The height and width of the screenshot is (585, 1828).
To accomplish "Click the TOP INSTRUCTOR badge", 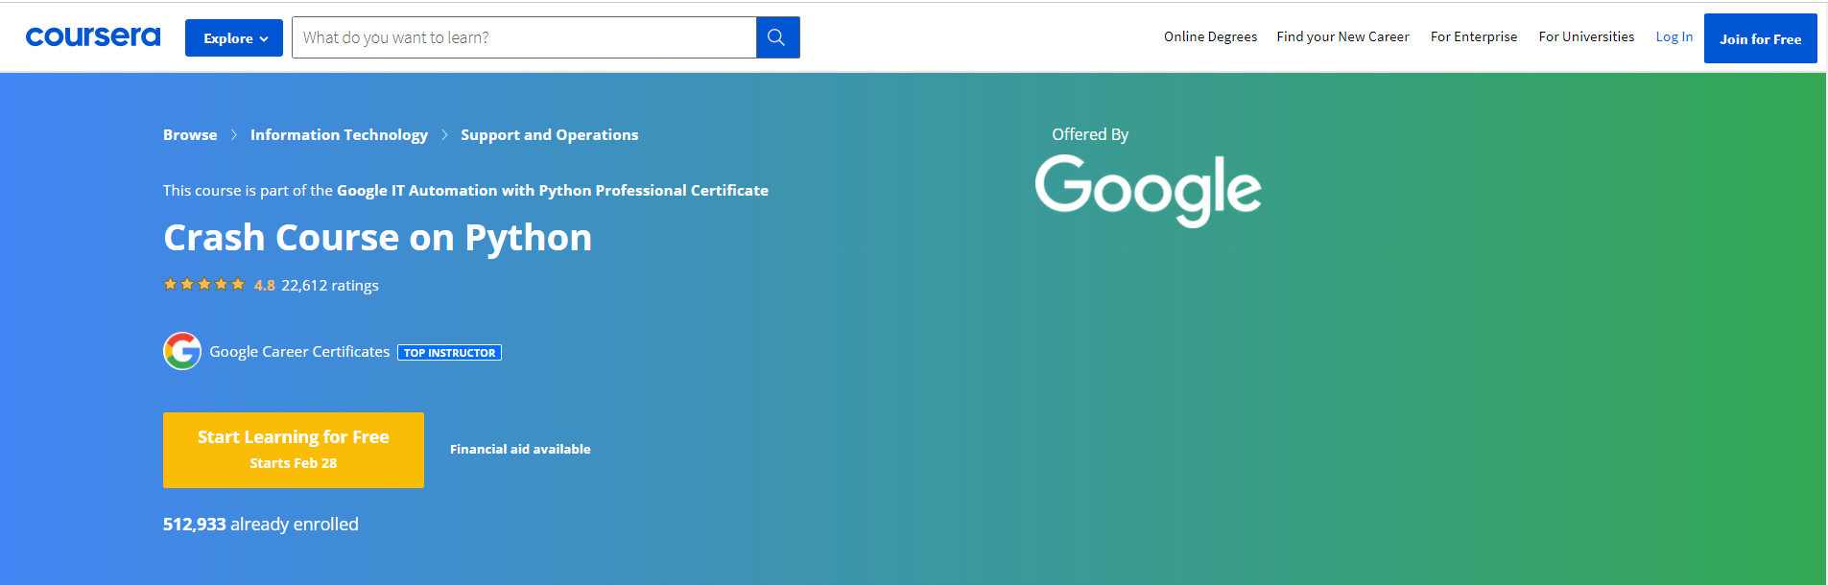I will pos(449,353).
